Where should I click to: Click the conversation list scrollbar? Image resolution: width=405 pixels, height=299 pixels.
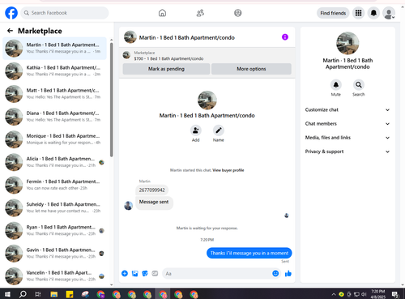tap(112, 100)
